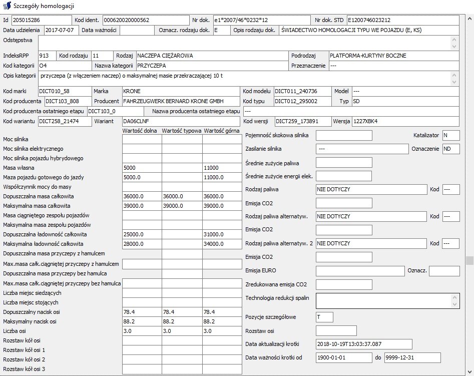Focus the Rodzaj paliwa alternatyw. 2 field
Screen dimensions: 474x376
pyautogui.click(x=371, y=243)
